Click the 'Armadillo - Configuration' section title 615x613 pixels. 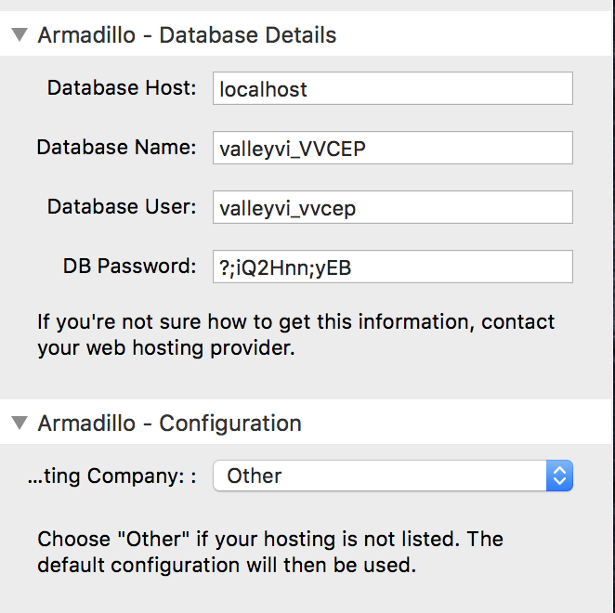pyautogui.click(x=169, y=424)
